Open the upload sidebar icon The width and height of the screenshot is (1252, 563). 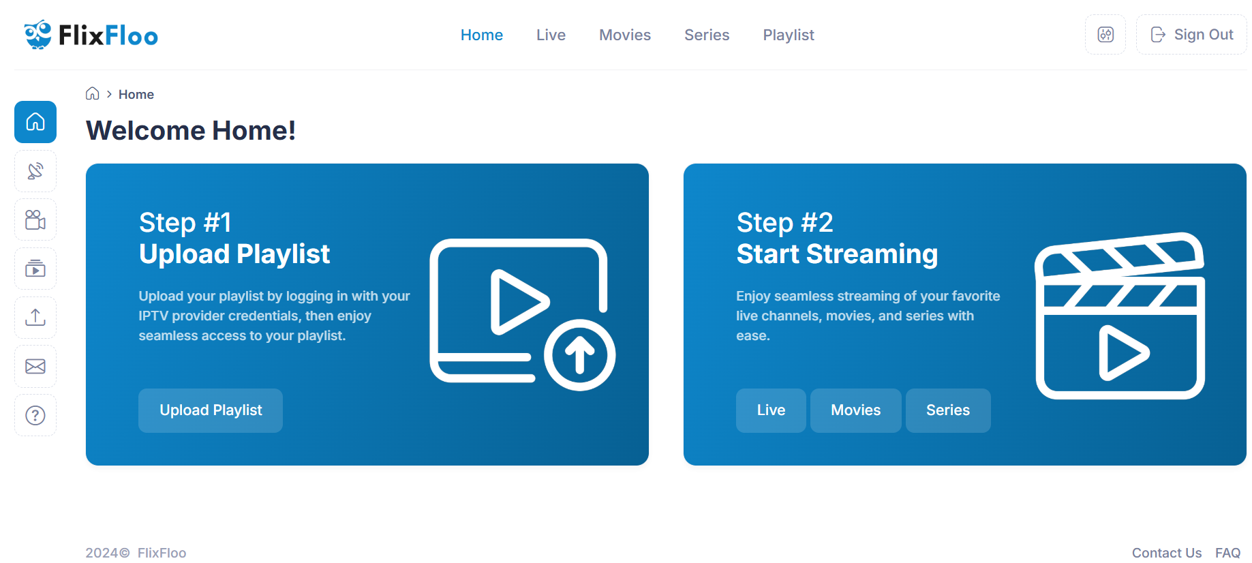pyautogui.click(x=35, y=318)
